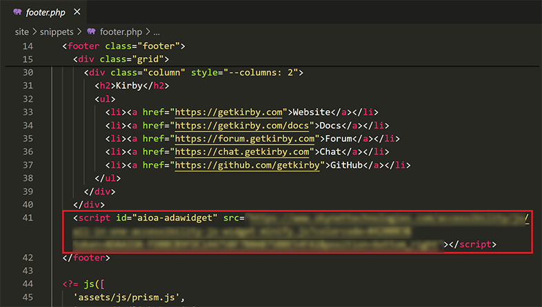Open the https://forum.getkirby.com link
Viewport: 542px width, 307px height.
click(245, 138)
